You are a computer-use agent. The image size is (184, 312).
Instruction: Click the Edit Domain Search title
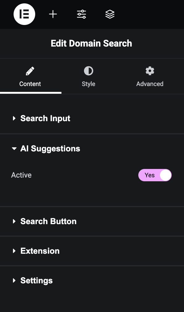[91, 43]
